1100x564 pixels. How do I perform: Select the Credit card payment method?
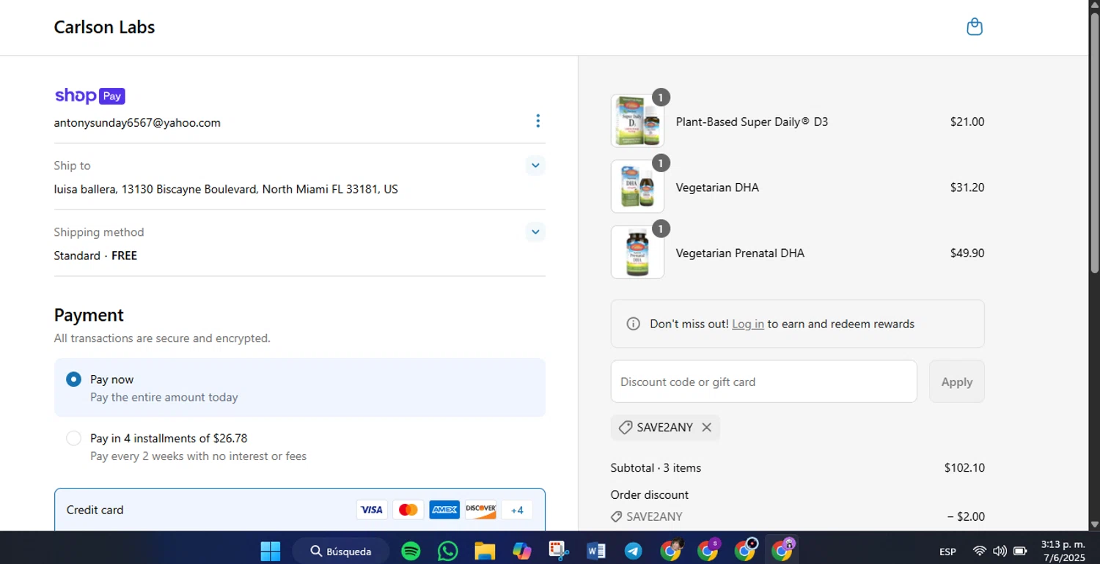tap(299, 510)
